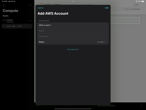Click the Connected status text under MacOS

(10, 22)
